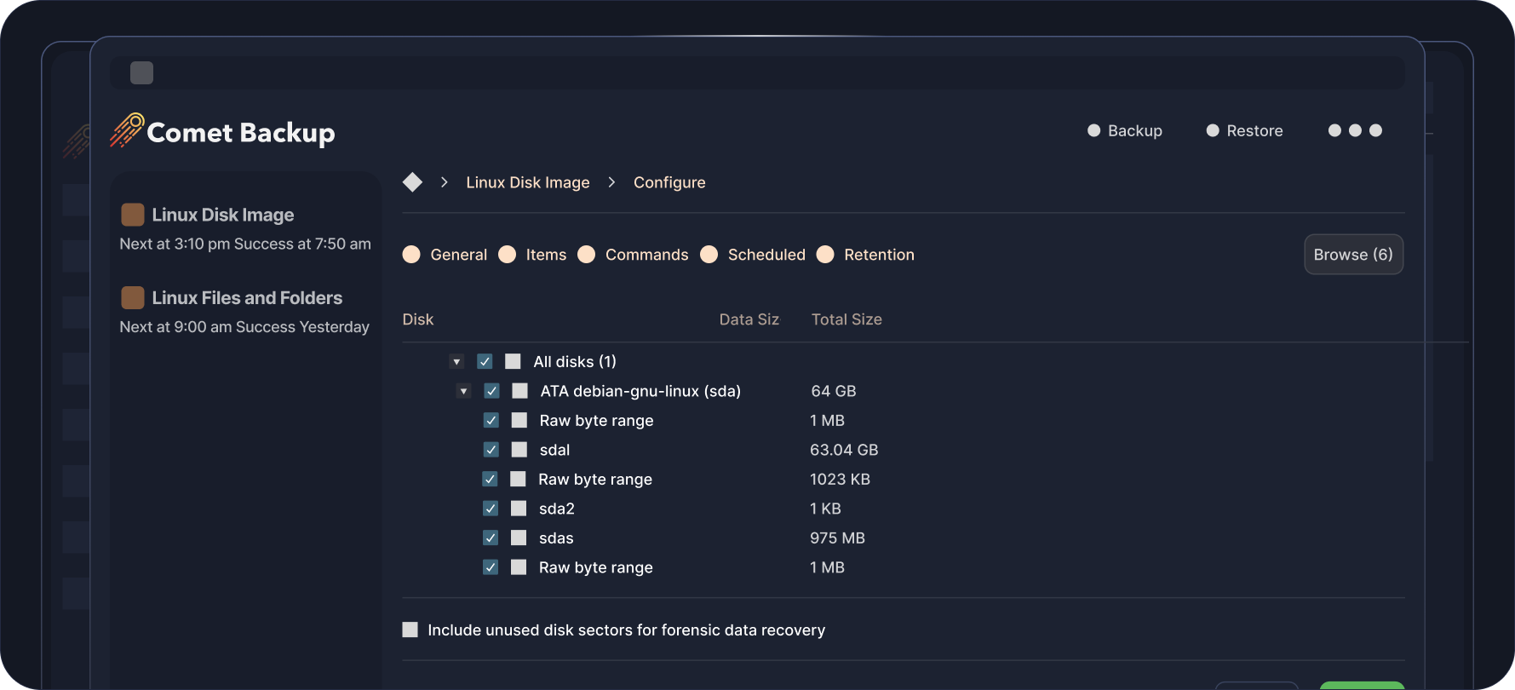This screenshot has width=1515, height=690.
Task: Select the Restore option in header
Action: [1254, 130]
